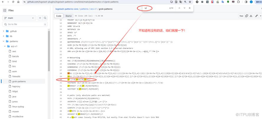Click the blue translate extension icon
The height and width of the screenshot is (119, 262).
click(x=223, y=2)
